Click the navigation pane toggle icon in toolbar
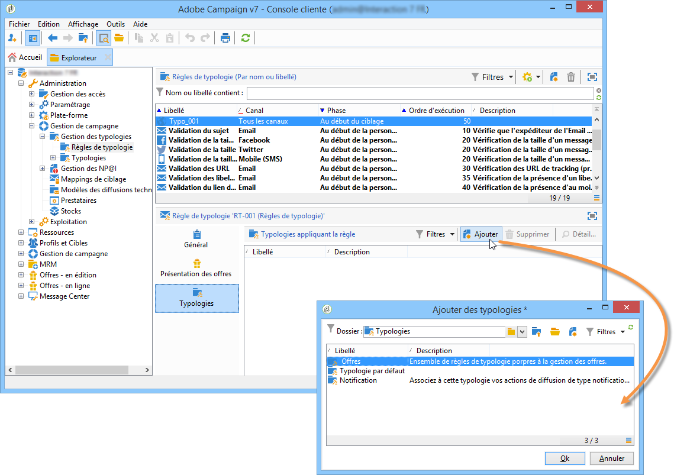 tap(33, 38)
